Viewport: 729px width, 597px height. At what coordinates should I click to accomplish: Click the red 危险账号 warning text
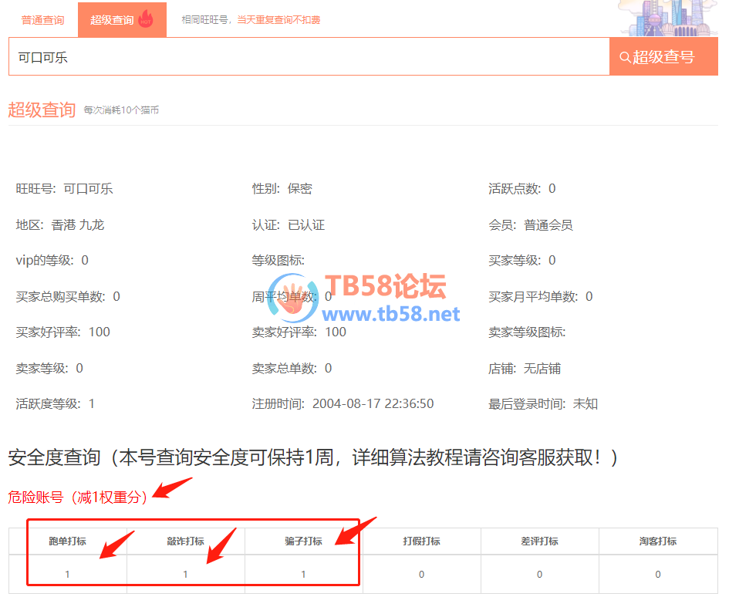point(77,497)
